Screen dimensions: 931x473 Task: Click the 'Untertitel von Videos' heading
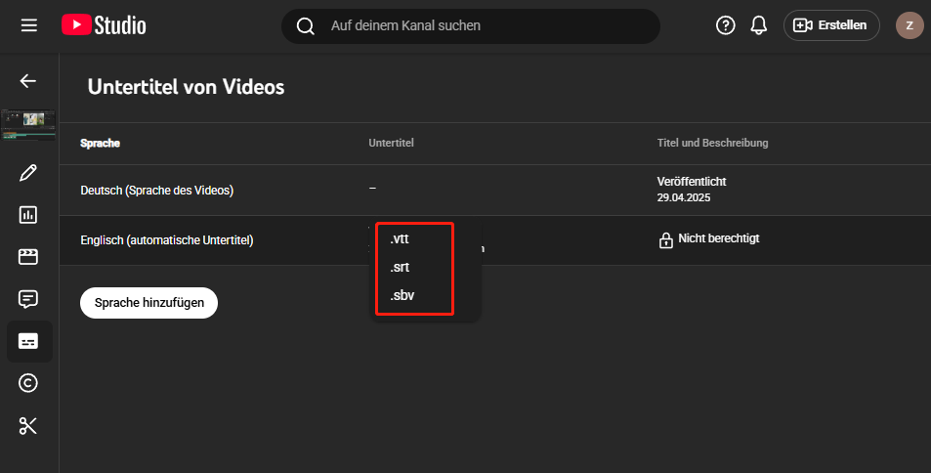coord(186,87)
